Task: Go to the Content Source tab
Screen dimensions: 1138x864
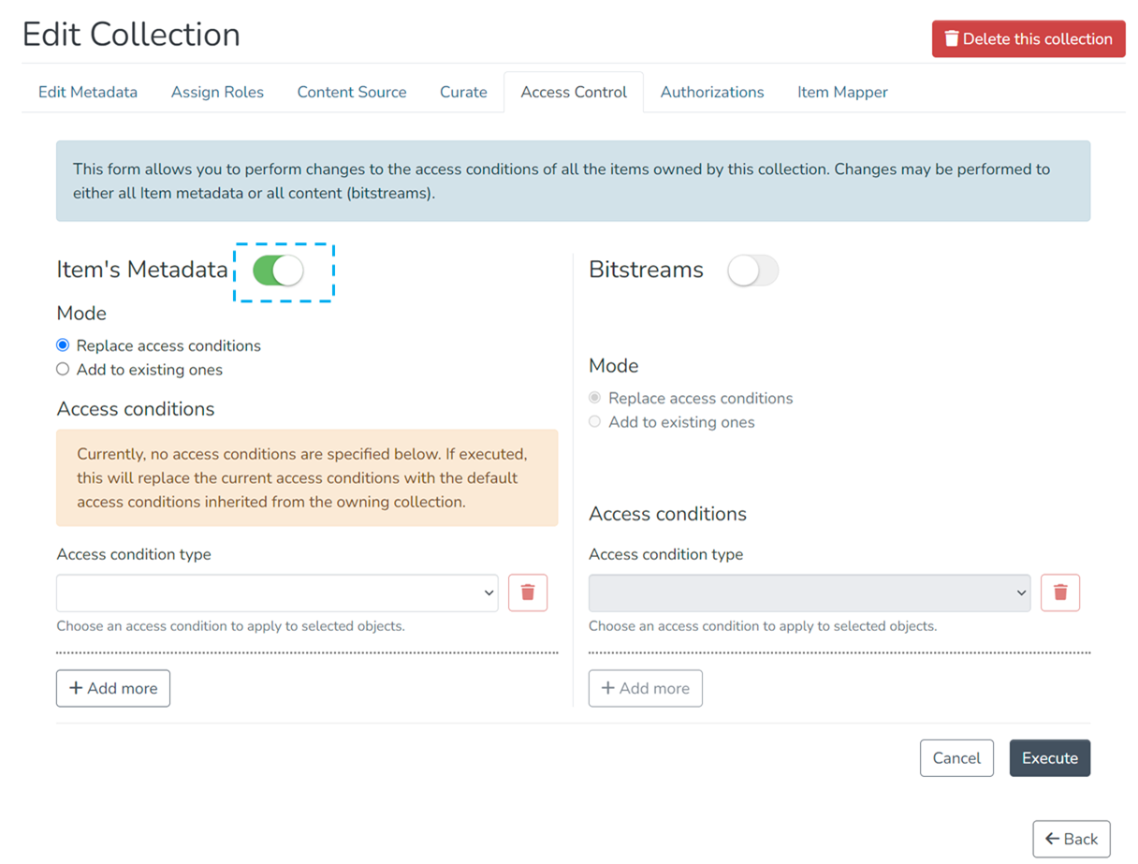Action: pyautogui.click(x=352, y=92)
